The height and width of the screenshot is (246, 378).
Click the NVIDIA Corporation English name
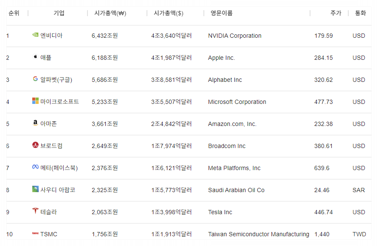234,36
